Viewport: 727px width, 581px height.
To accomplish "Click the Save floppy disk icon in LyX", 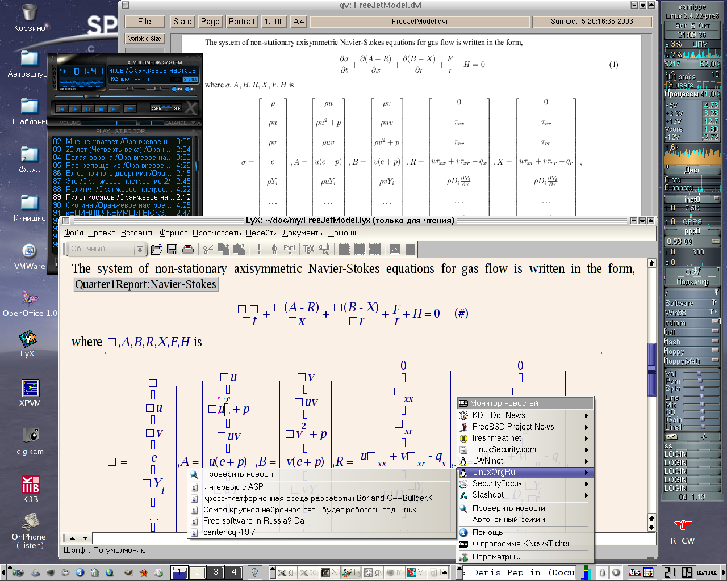I will [x=172, y=249].
